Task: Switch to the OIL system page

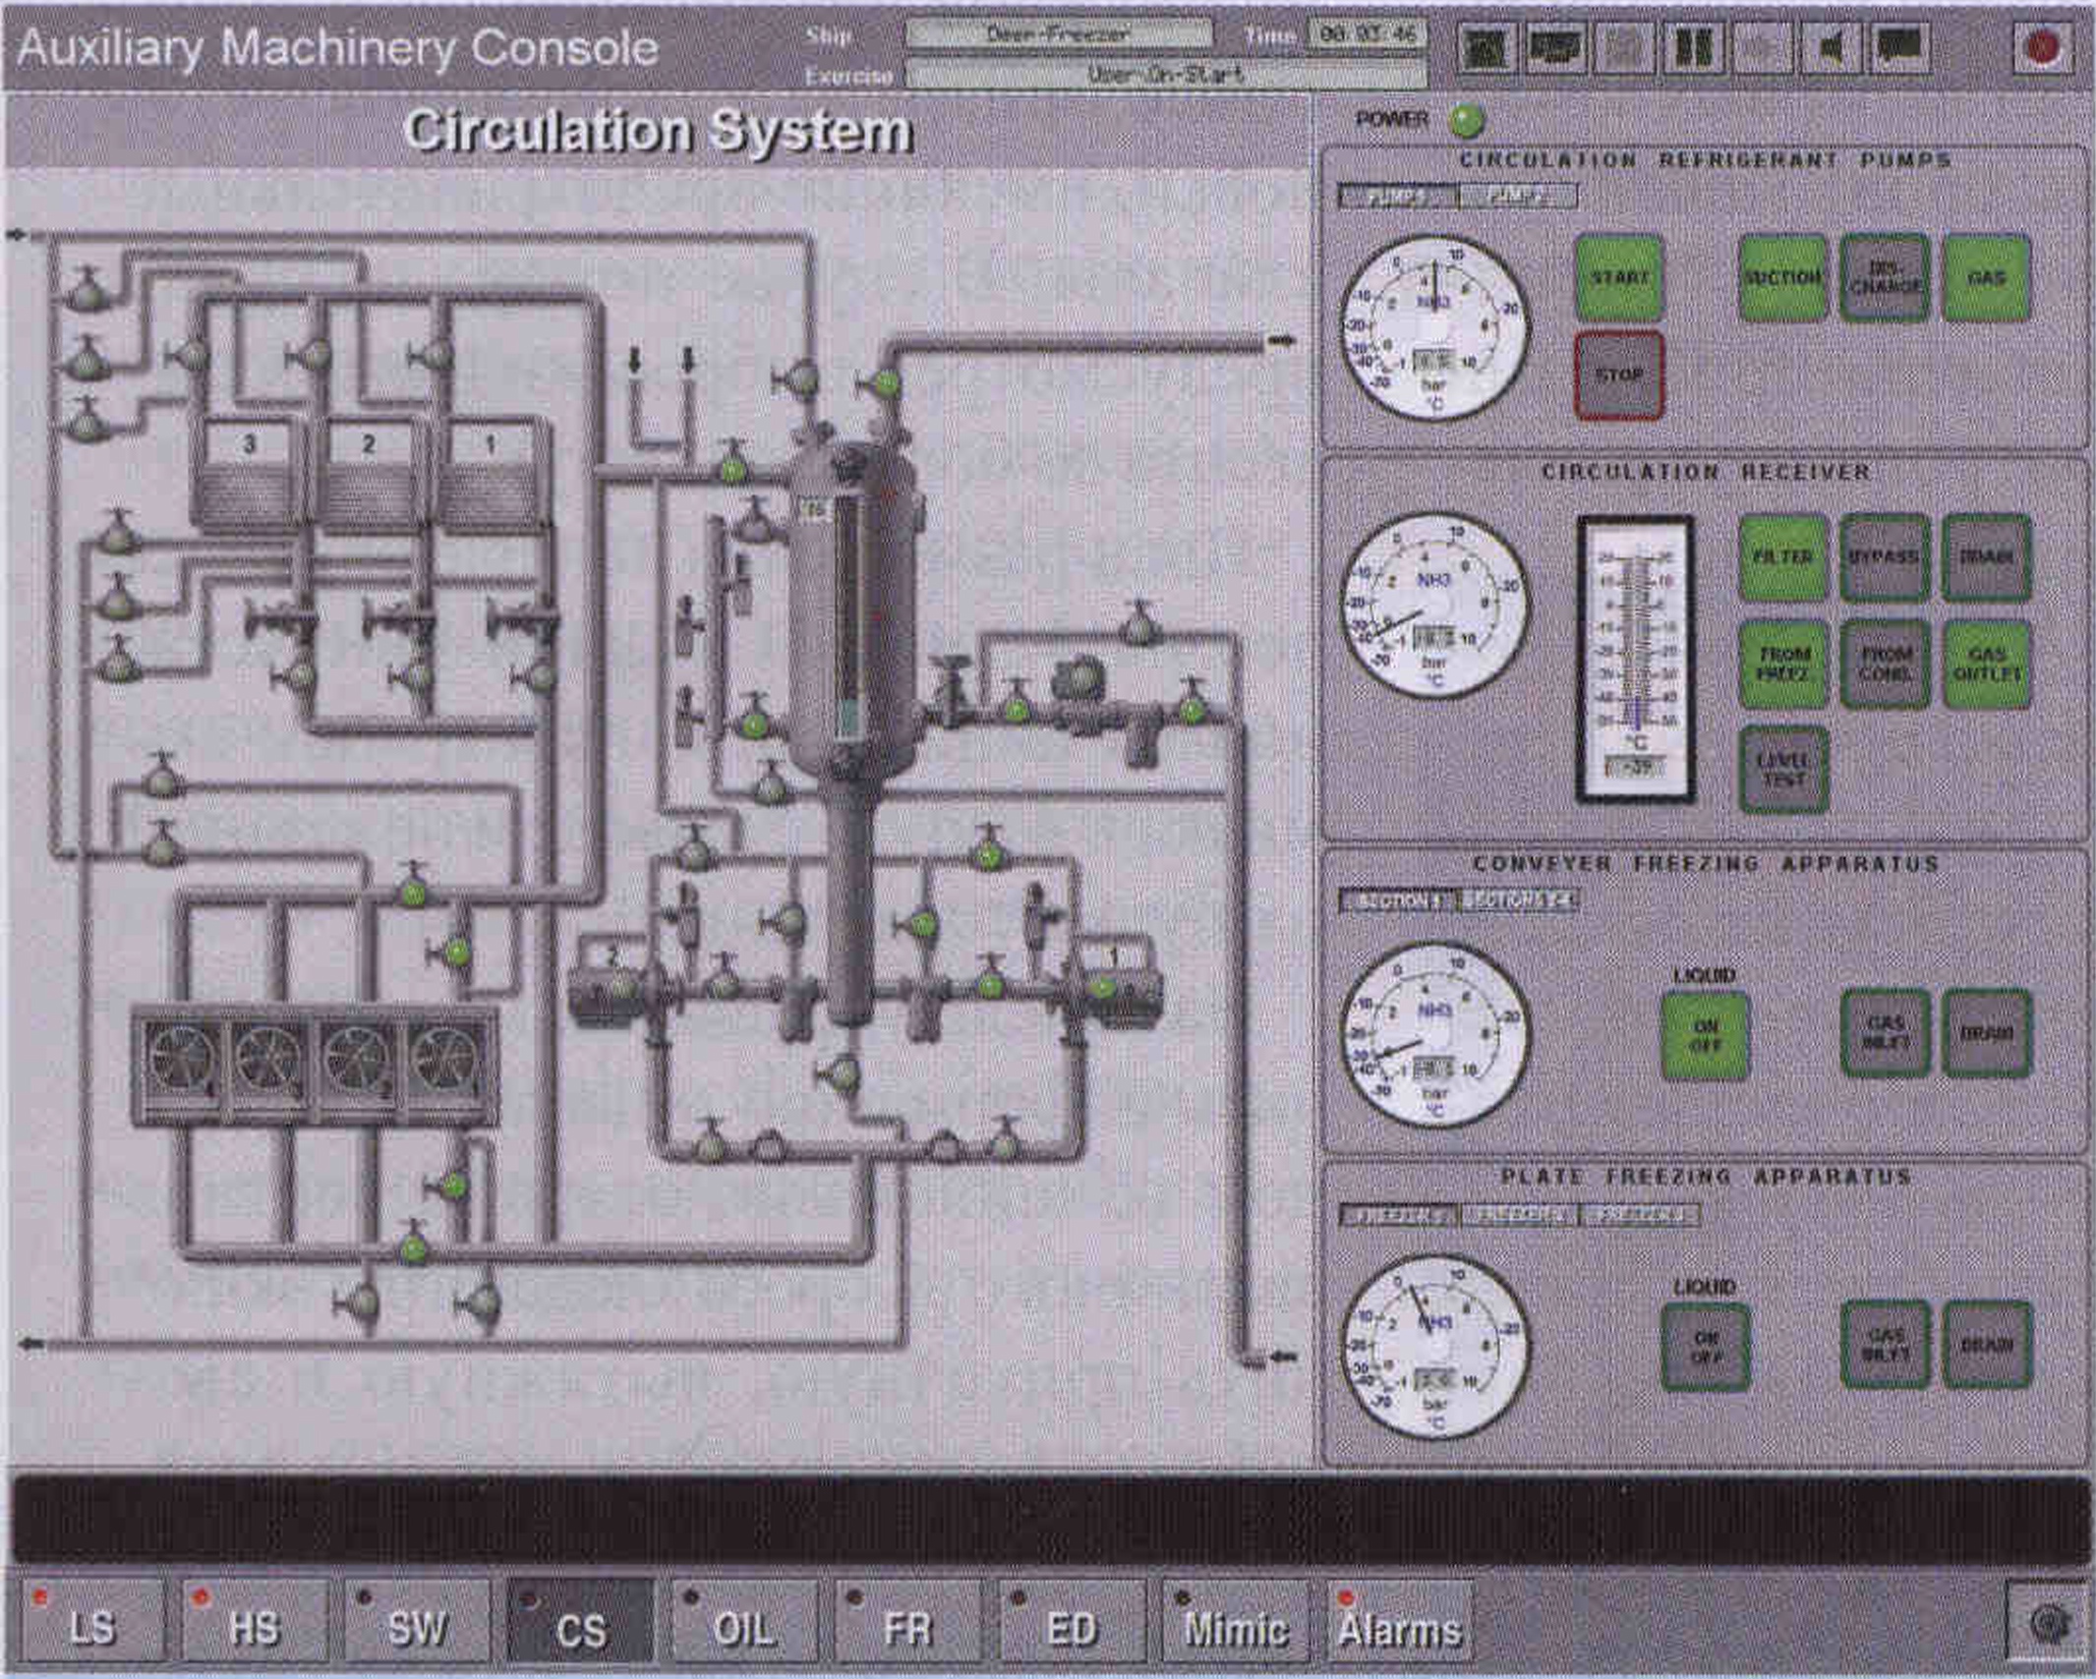Action: 744,1622
